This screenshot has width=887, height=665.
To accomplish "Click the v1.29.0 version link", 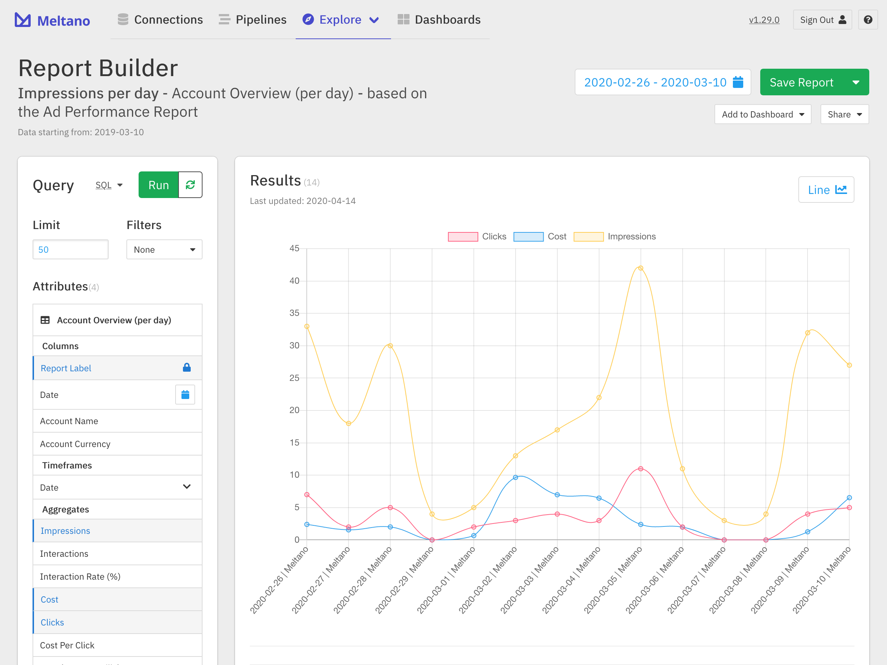I will (764, 20).
